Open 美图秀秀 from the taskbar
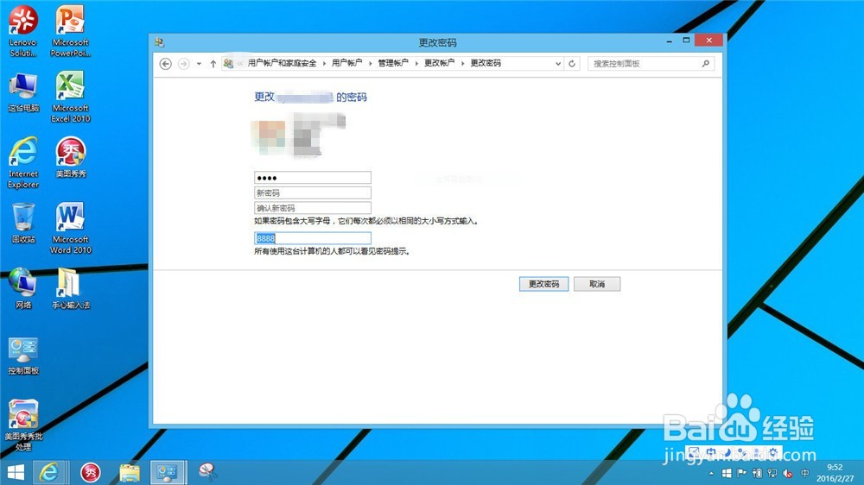Viewport: 864px width, 485px height. pyautogui.click(x=91, y=472)
